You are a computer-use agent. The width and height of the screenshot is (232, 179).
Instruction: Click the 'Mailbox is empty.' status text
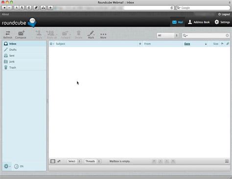(x=120, y=161)
